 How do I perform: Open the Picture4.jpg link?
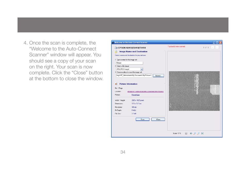[x=136, y=95]
